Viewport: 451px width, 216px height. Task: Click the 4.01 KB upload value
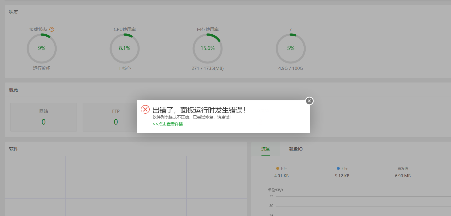281,176
